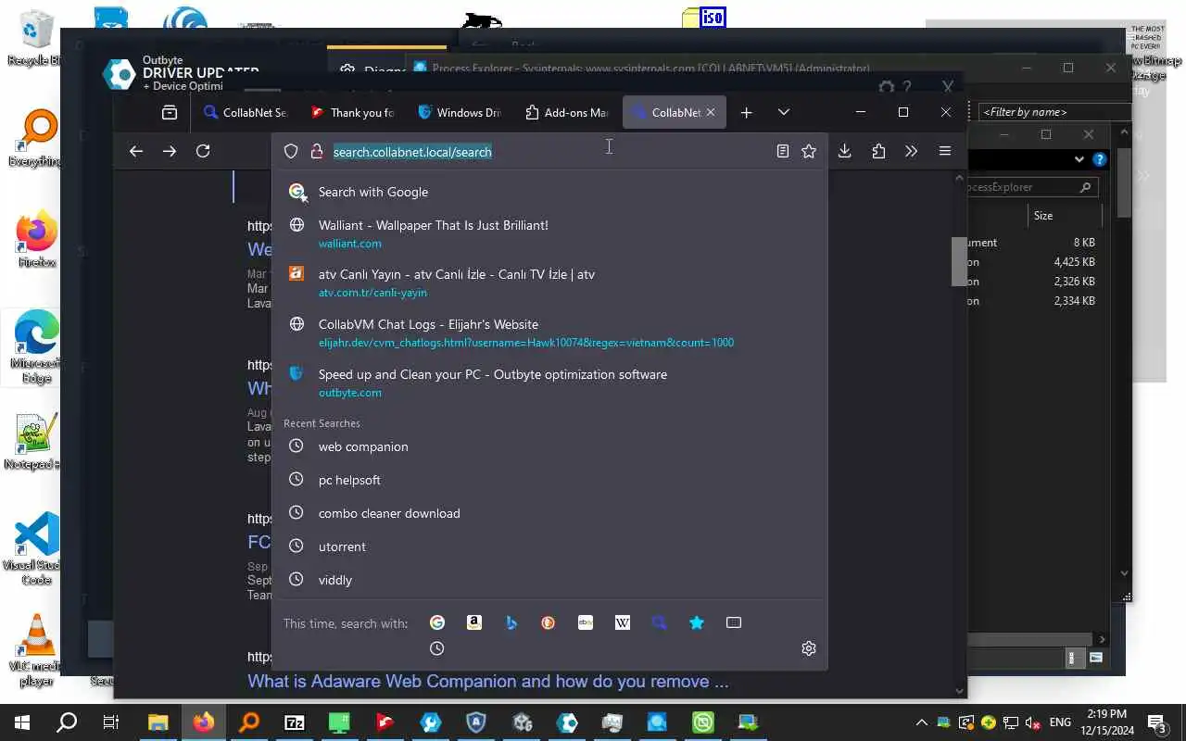
Task: Open 7-Zip from the taskbar
Action: [295, 722]
